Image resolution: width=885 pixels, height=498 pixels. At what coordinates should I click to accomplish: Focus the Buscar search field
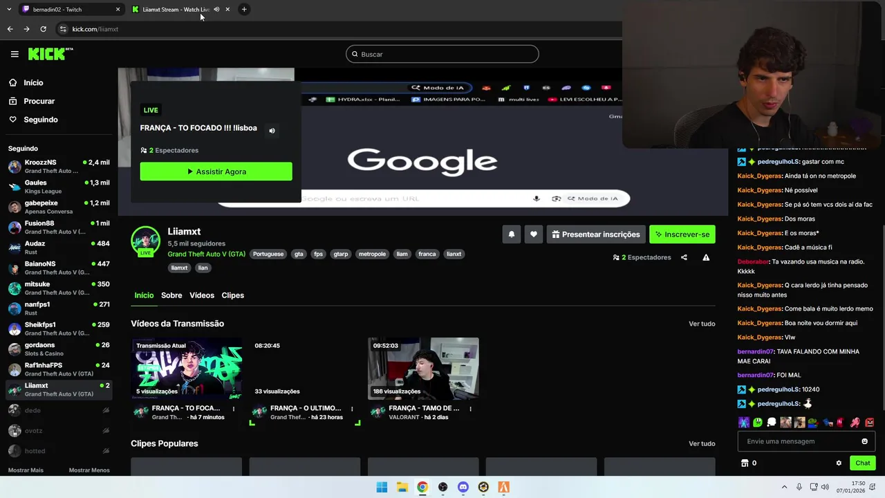442,54
